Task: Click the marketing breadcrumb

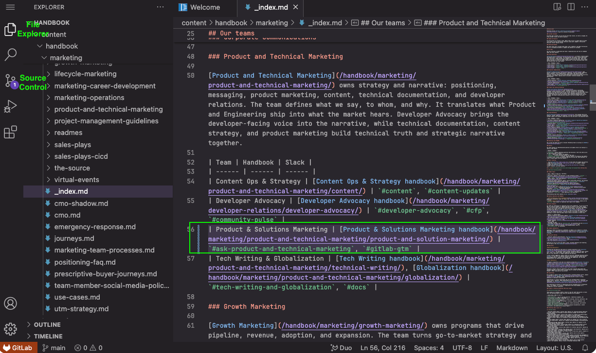Action: [x=271, y=23]
